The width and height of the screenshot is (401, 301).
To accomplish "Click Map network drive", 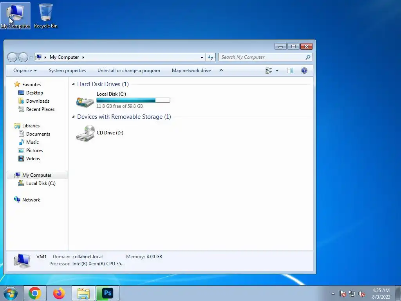I will [191, 71].
